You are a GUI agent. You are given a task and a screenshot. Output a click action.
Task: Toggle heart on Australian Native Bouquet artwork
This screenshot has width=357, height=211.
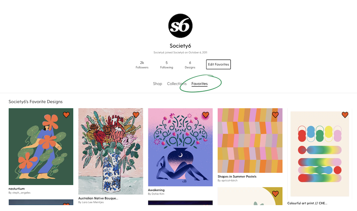(136, 115)
